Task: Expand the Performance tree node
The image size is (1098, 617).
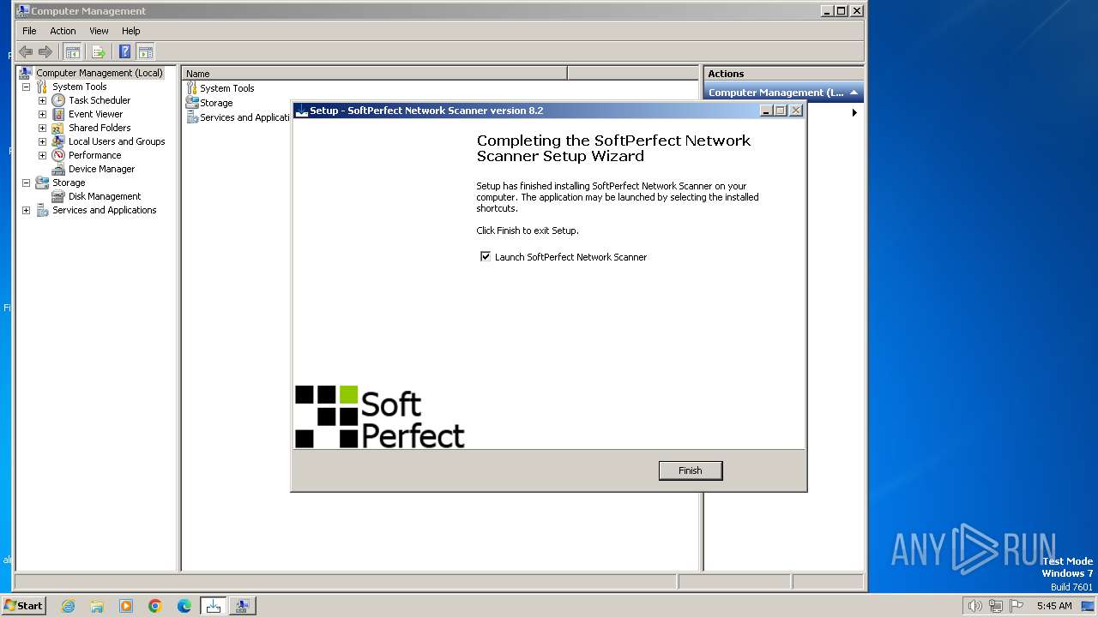Action: [42, 155]
